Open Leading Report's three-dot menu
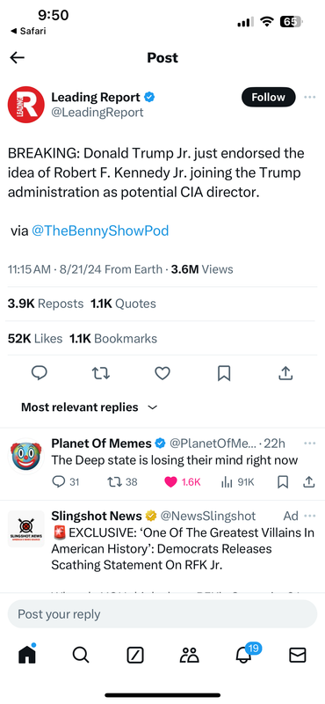 pyautogui.click(x=310, y=98)
